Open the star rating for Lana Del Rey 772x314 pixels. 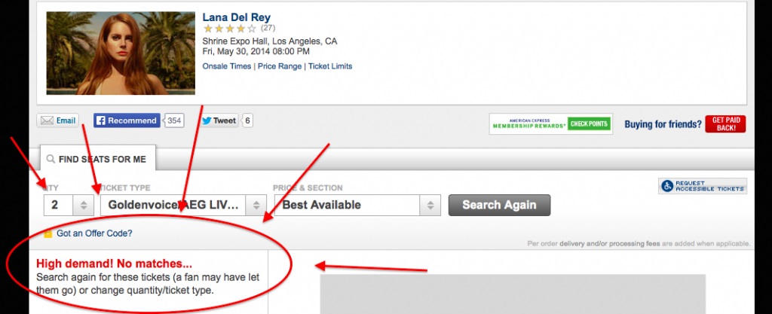pyautogui.click(x=230, y=29)
